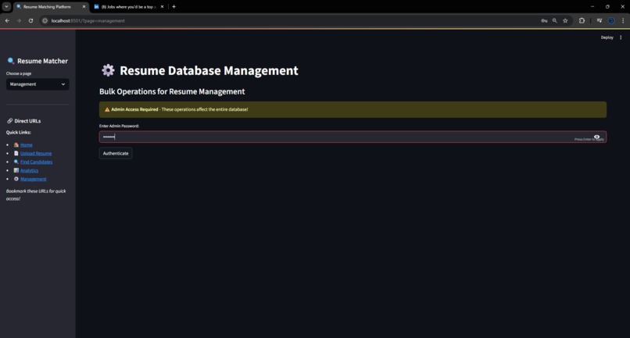Image resolution: width=630 pixels, height=338 pixels.
Task: Click the chart icon beside Analytics
Action: [x=16, y=170]
